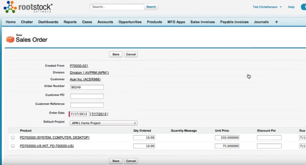Click the Rootstock software logo
Viewport: 306px width, 165px height.
tap(28, 7)
